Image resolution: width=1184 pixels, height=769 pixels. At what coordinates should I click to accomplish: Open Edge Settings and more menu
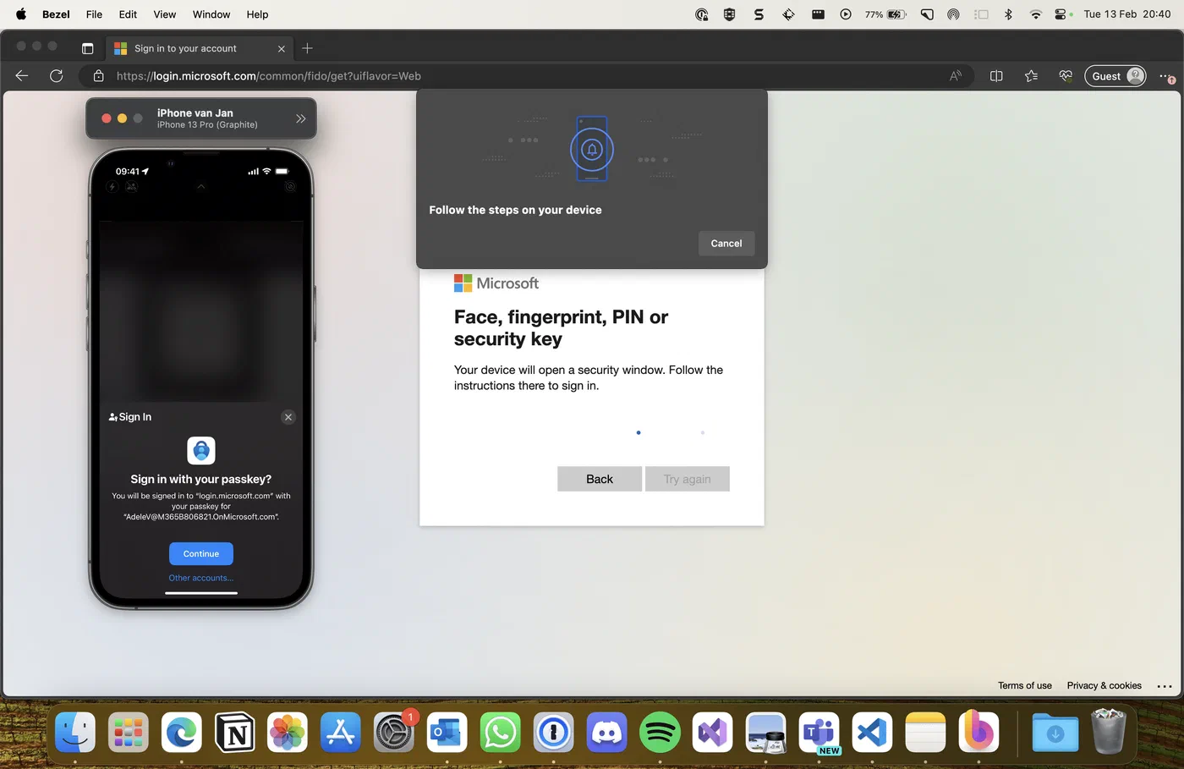[x=1167, y=77]
